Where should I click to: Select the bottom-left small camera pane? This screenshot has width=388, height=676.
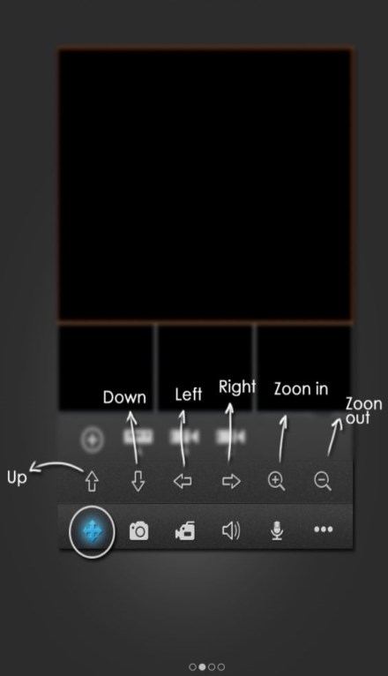click(106, 367)
